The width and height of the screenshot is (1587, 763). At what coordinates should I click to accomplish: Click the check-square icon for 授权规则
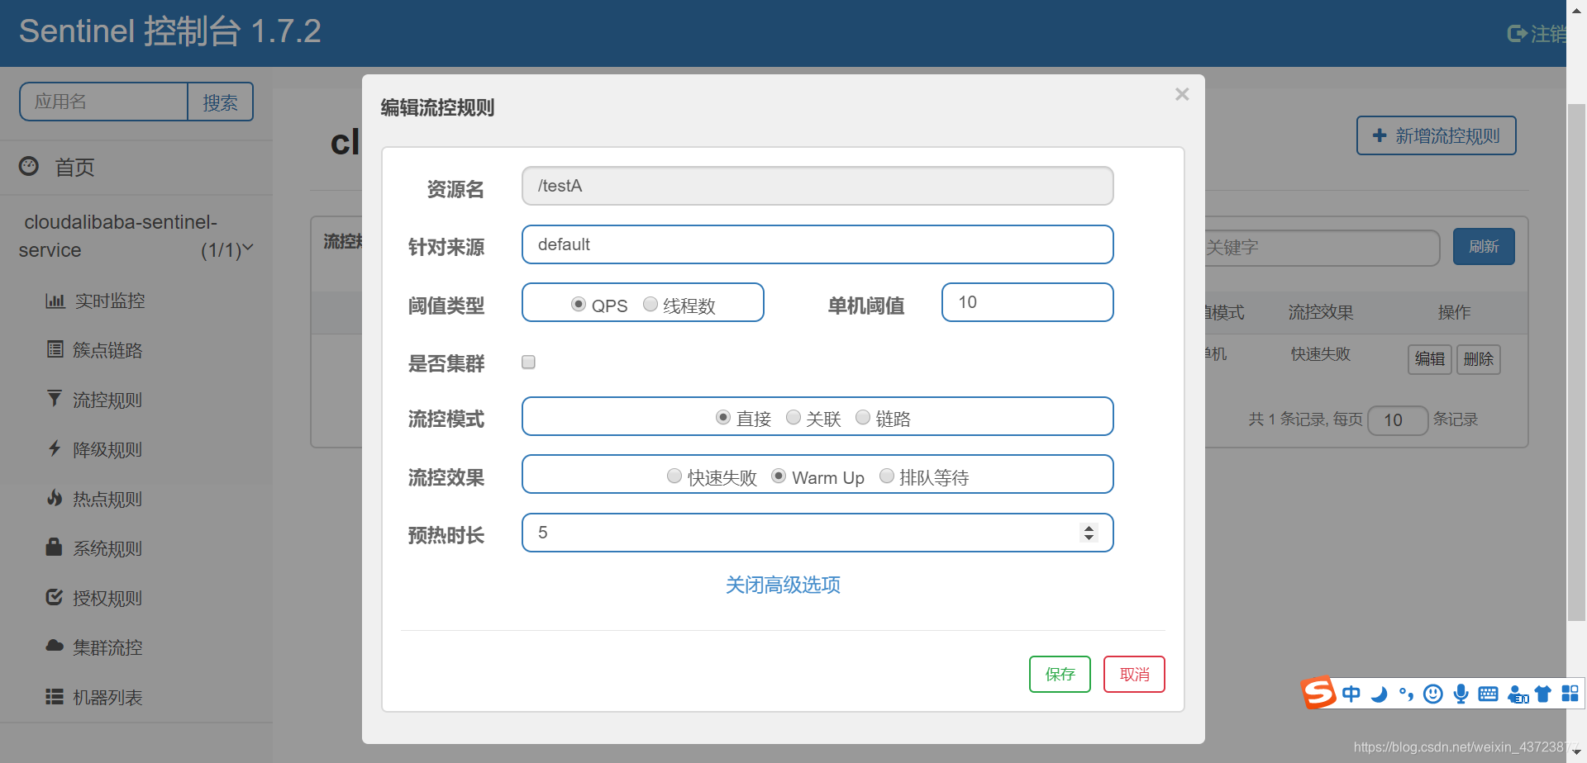(55, 597)
